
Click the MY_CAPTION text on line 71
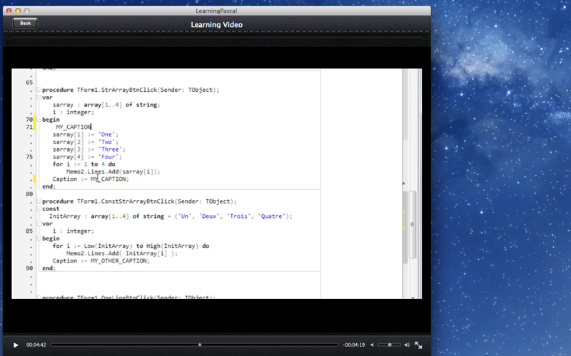pos(74,127)
